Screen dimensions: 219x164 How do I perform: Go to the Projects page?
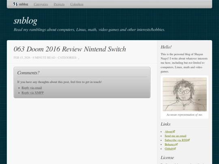pyautogui.click(x=59, y=4)
